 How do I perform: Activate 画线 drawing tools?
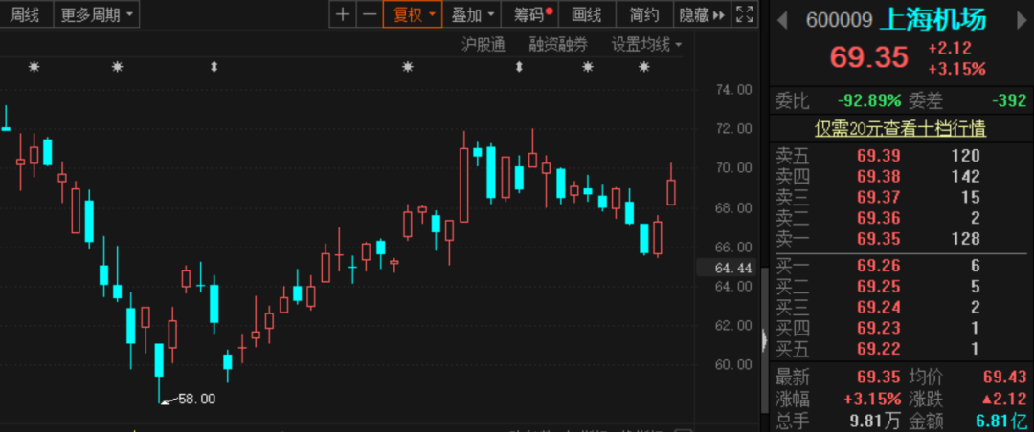click(x=587, y=14)
